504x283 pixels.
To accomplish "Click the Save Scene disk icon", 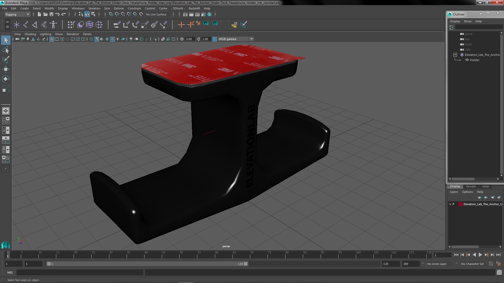I will [51, 14].
